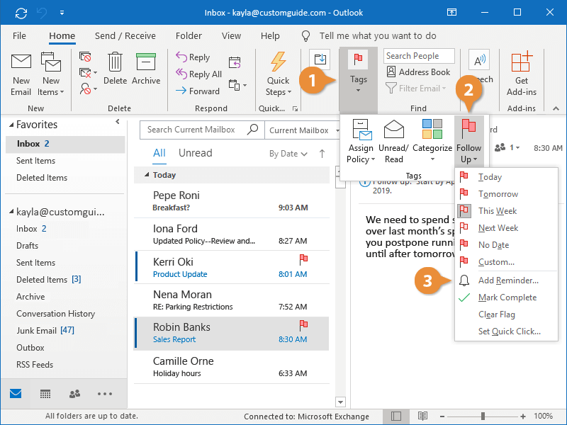Screen dimensions: 567x425
Task: Click the search magnifier icon
Action: pos(252,129)
